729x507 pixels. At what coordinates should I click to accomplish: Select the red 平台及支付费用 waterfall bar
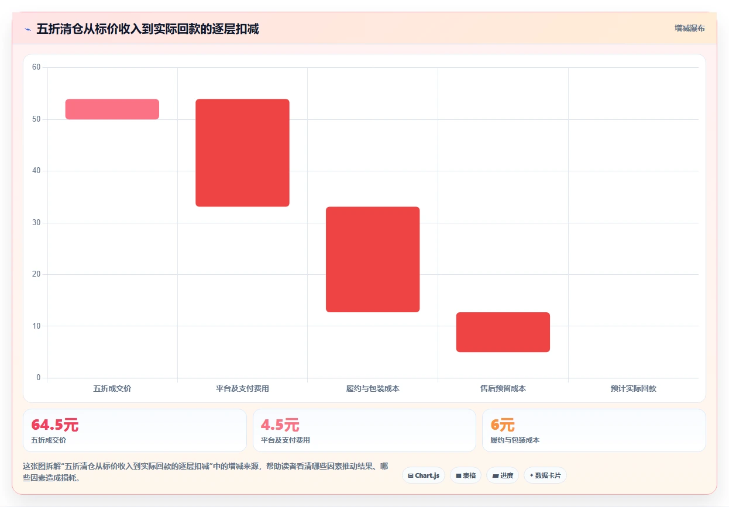point(242,153)
